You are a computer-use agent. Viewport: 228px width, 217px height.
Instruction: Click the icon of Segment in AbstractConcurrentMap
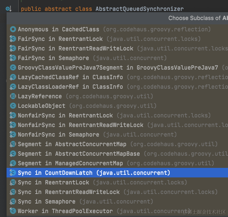[13, 144]
